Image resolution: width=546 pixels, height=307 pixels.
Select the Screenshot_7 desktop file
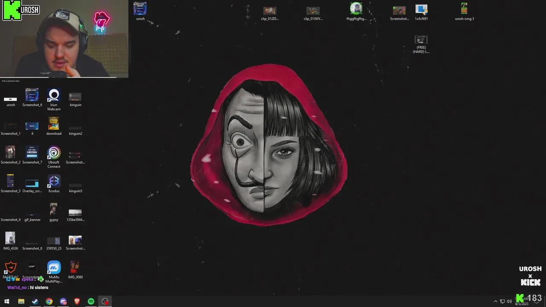(32, 155)
